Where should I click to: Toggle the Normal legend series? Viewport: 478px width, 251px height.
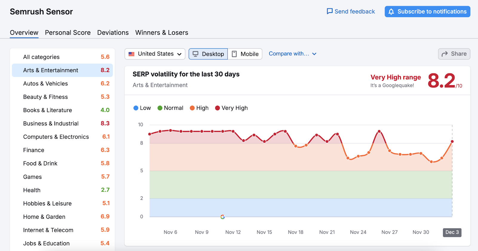click(170, 108)
